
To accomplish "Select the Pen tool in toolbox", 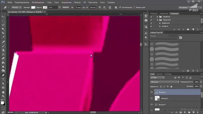I will click(x=3, y=75).
